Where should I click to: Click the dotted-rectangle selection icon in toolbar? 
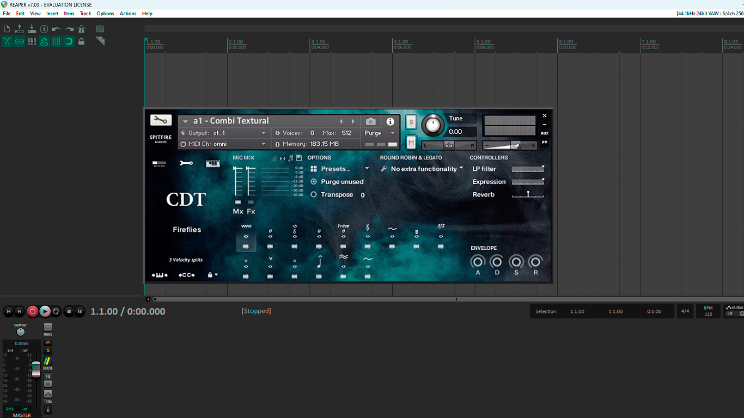point(100,29)
